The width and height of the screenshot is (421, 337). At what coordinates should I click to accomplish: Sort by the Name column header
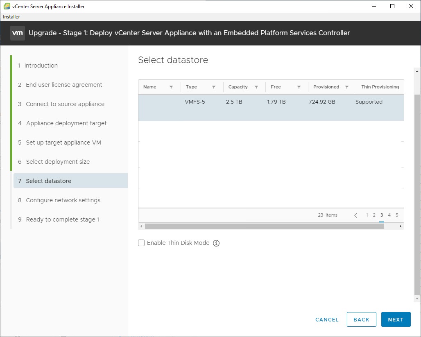149,87
